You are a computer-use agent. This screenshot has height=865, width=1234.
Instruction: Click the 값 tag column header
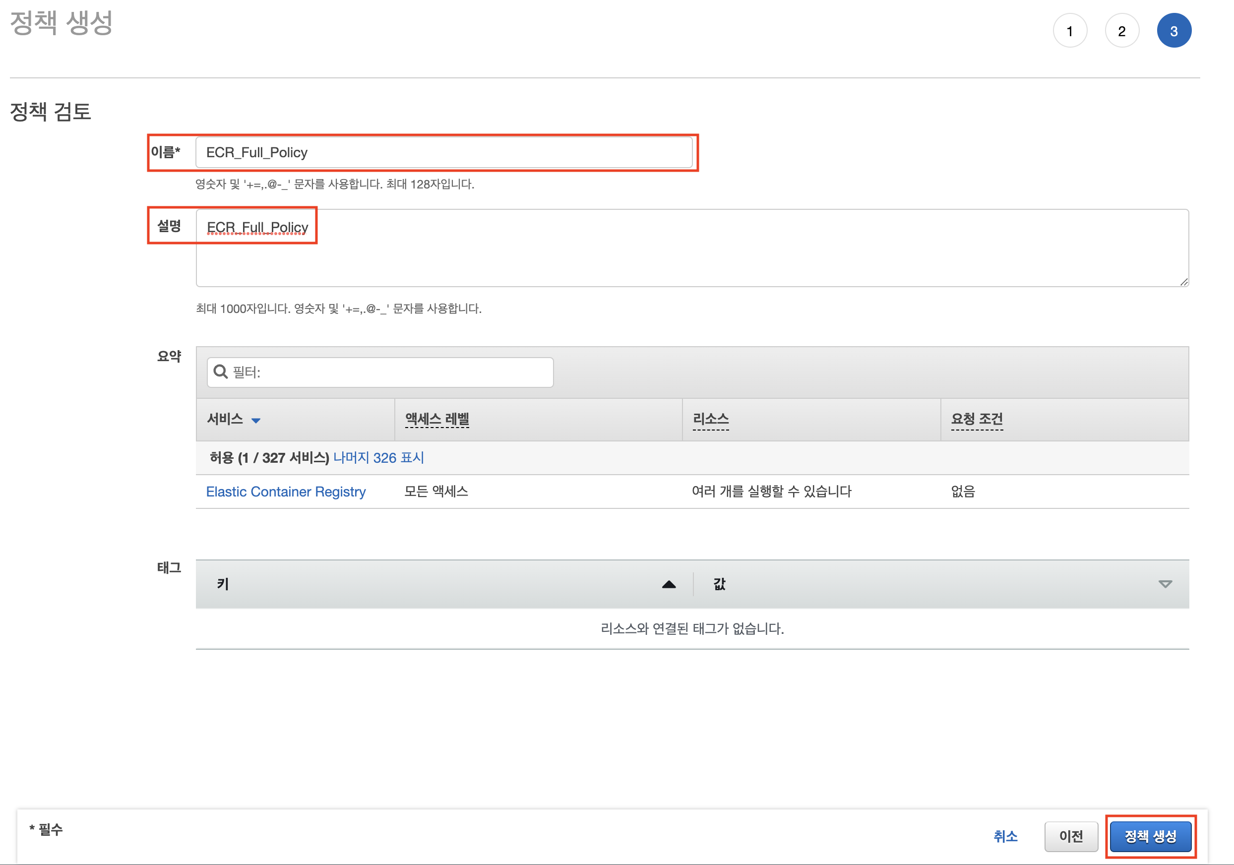coord(719,584)
